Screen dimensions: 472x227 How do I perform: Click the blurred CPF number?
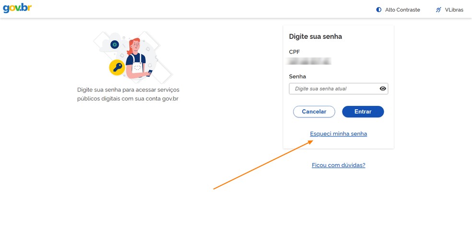pyautogui.click(x=309, y=61)
